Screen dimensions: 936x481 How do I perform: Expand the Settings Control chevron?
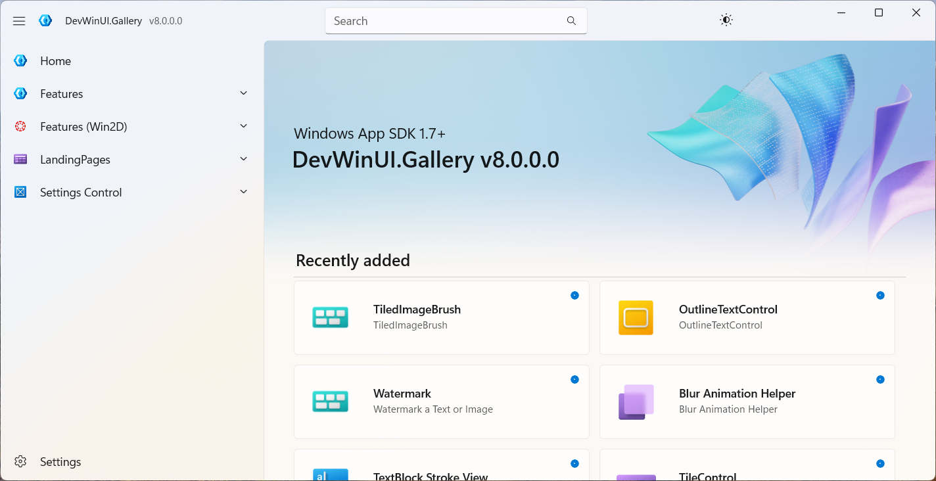244,192
